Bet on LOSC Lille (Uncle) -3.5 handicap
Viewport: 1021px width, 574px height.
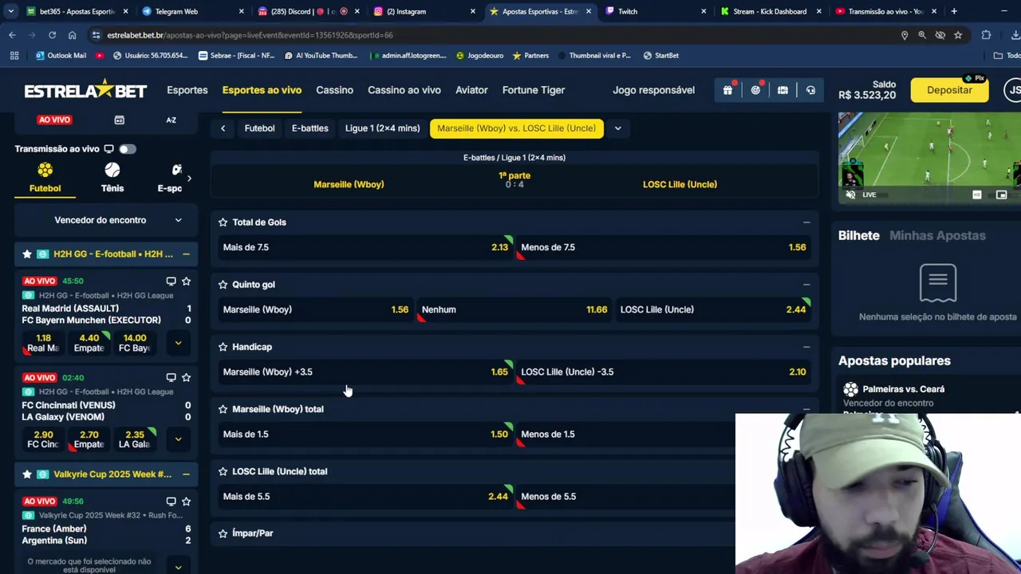click(664, 372)
